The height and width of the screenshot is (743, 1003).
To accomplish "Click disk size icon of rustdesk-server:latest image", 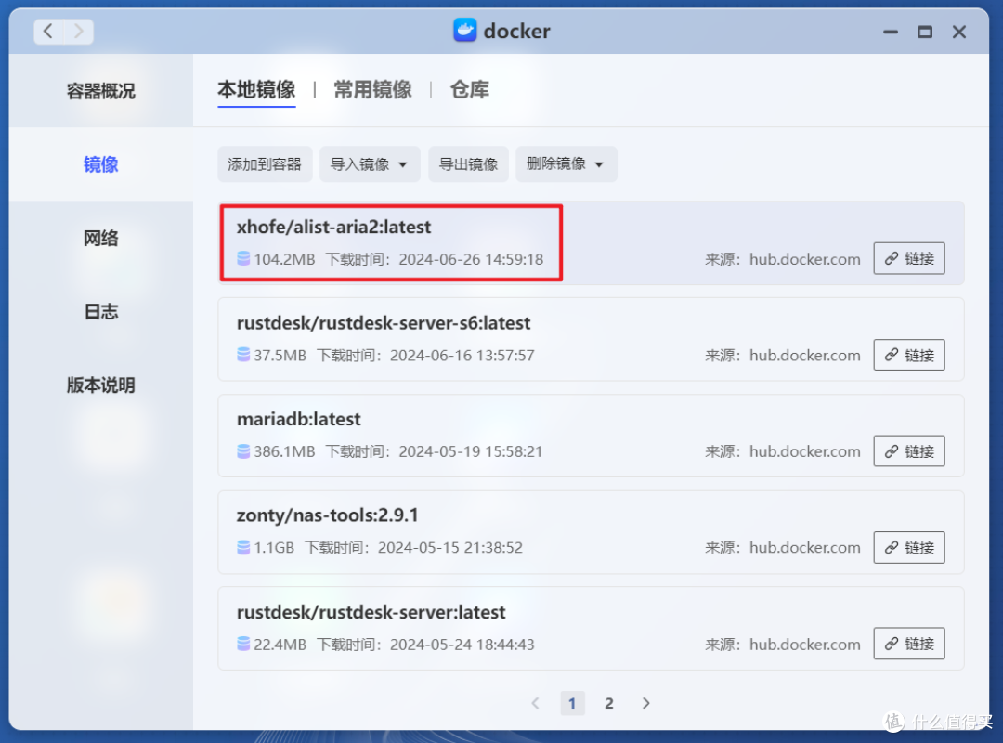I will point(243,644).
